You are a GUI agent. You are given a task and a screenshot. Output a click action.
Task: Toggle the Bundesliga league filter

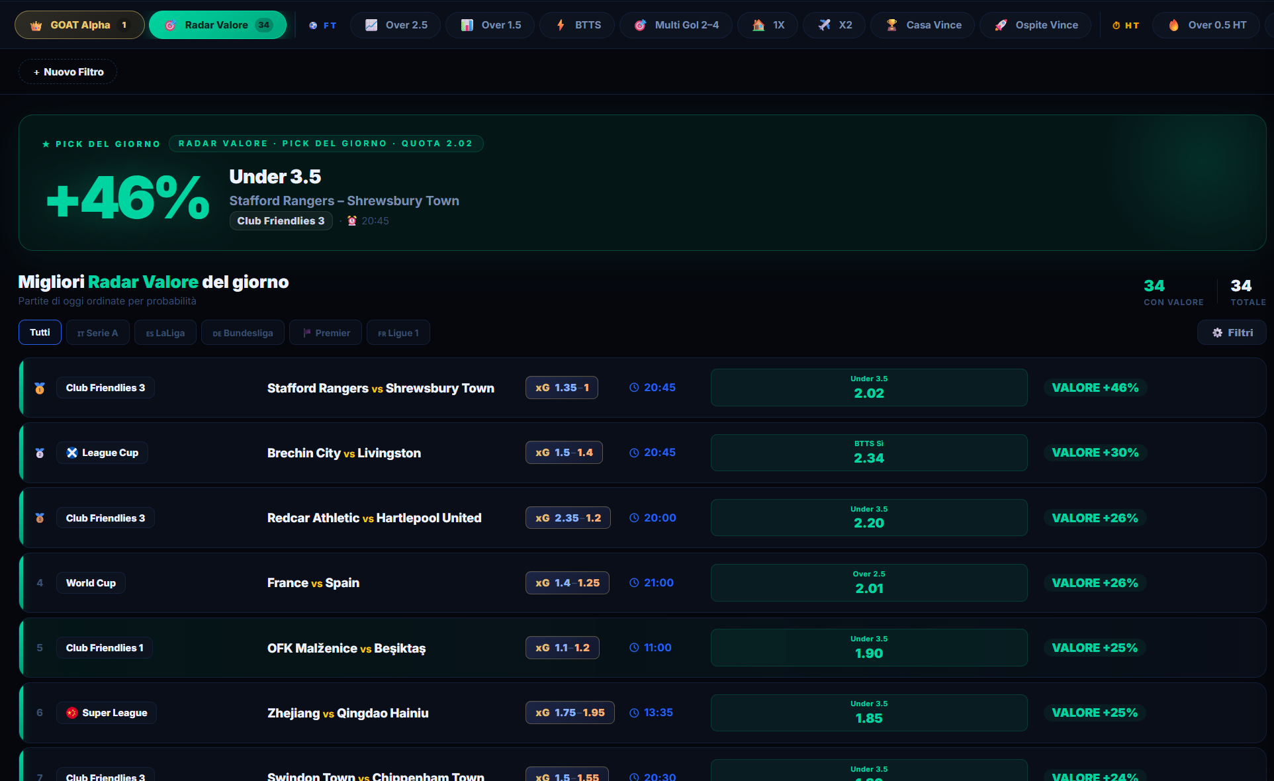point(243,333)
